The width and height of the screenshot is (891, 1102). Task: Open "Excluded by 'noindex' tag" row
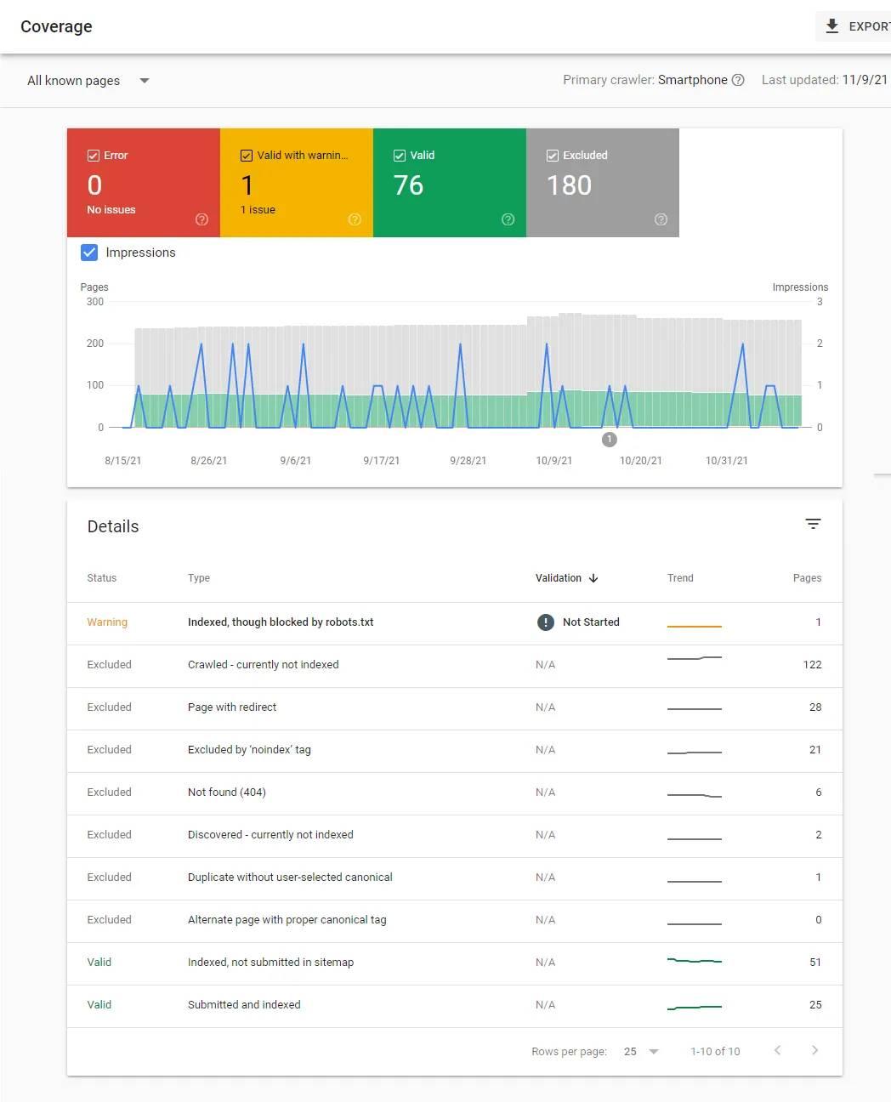[455, 751]
